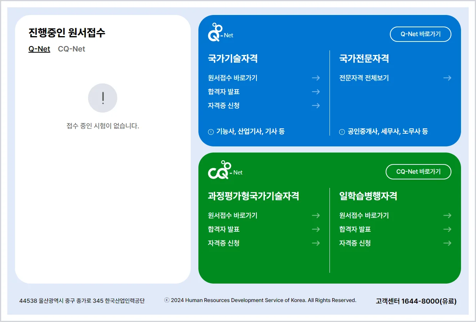Click text 공인중개사, 세무사, 노무사 등
Screen dimensions: 476x322
click(388, 132)
